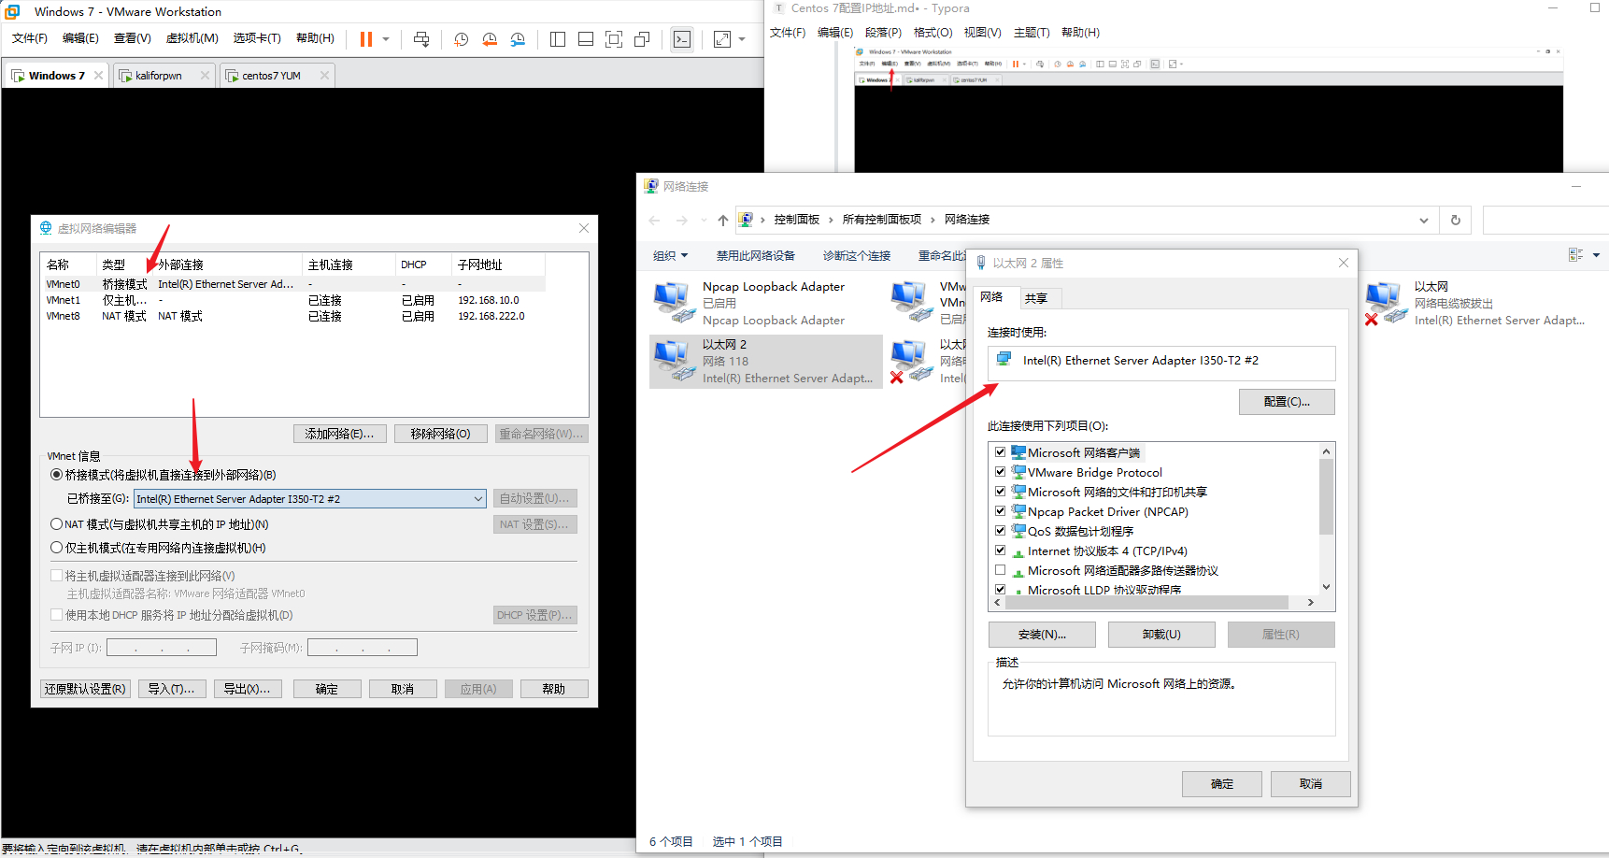Open the stretch mode dropdown arrow
Screen dimensions: 1609x858
741,39
